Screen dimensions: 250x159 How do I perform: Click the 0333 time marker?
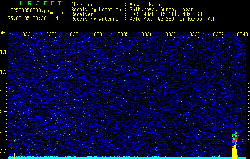(75, 34)
